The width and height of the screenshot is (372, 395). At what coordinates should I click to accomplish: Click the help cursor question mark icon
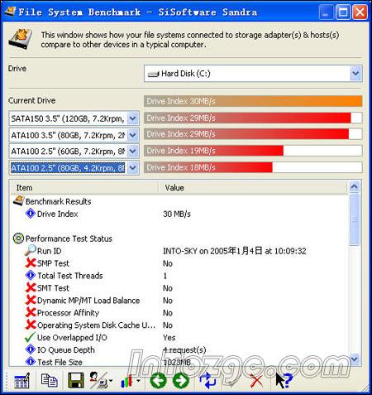[284, 380]
